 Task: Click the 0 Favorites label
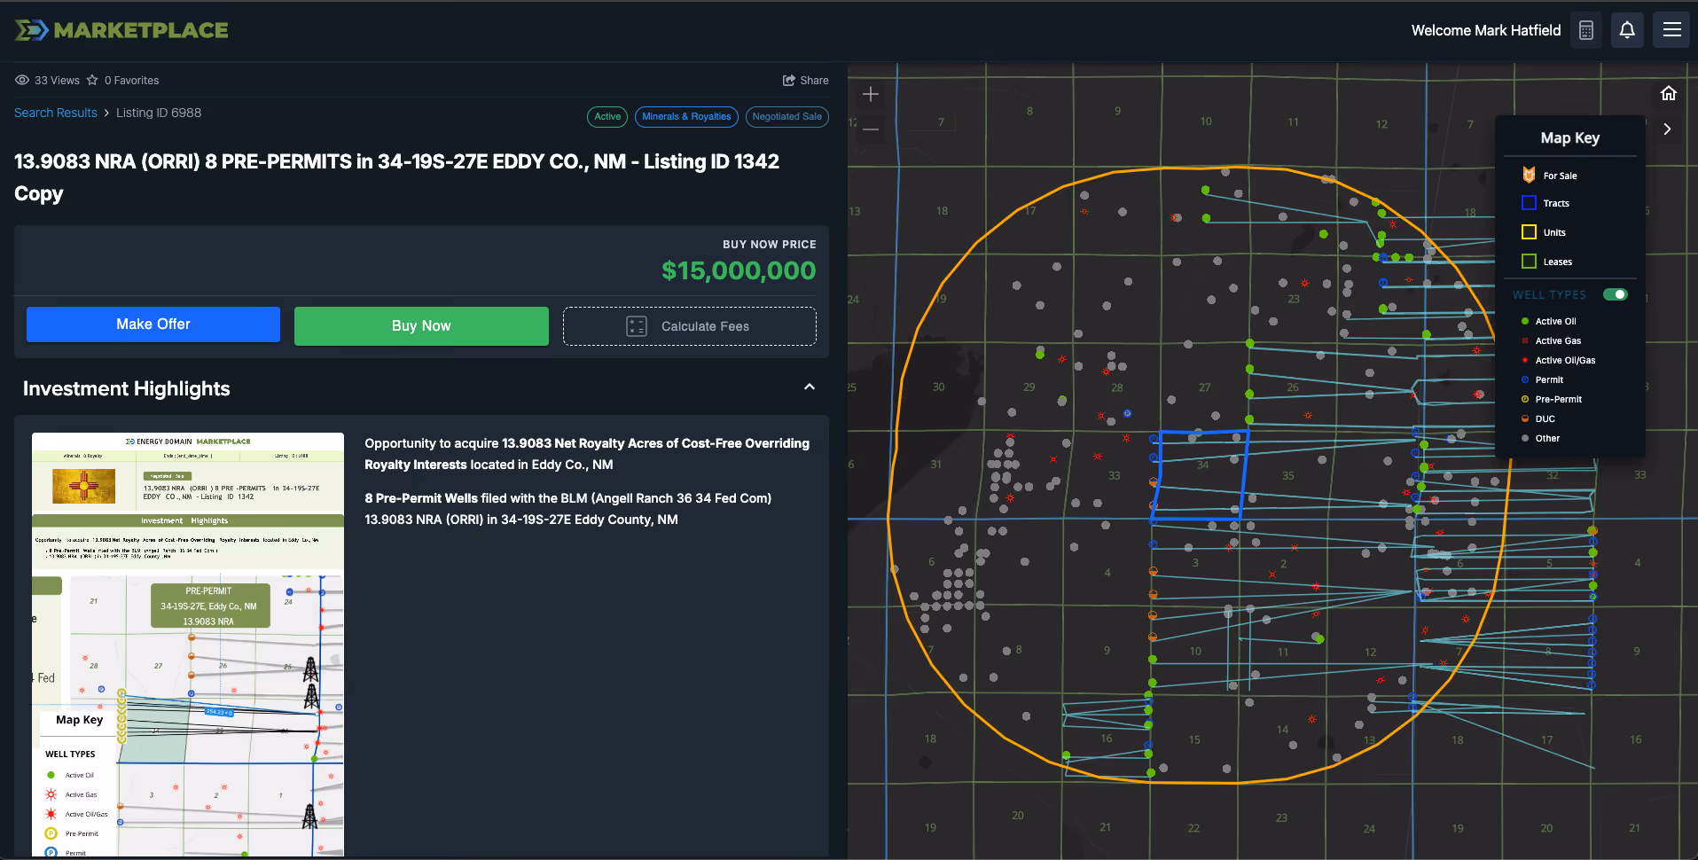click(x=131, y=80)
